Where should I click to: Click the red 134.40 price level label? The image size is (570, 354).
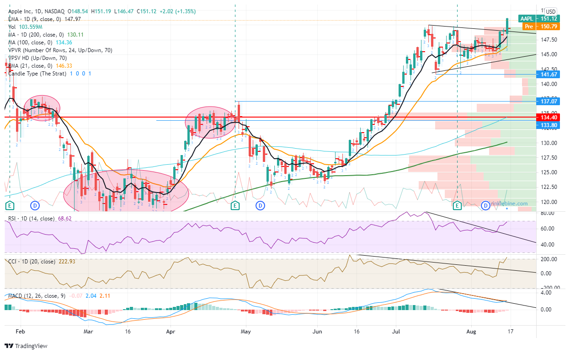548,117
